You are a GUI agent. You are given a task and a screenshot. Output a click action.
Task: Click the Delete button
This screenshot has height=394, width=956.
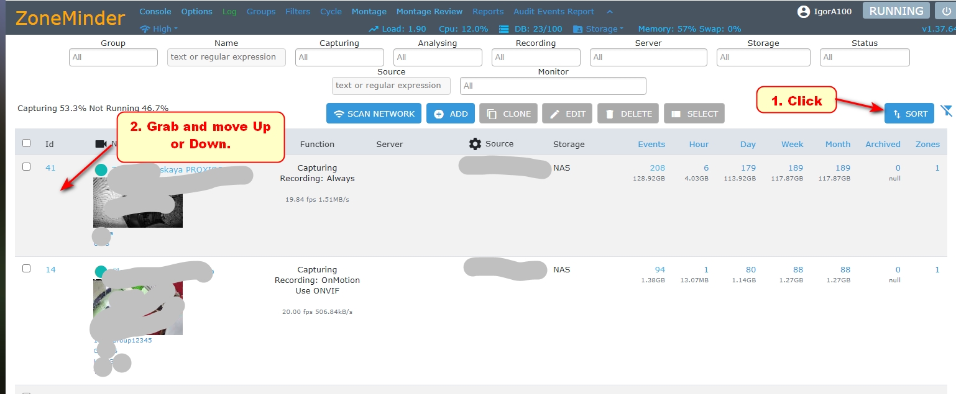[x=628, y=114]
